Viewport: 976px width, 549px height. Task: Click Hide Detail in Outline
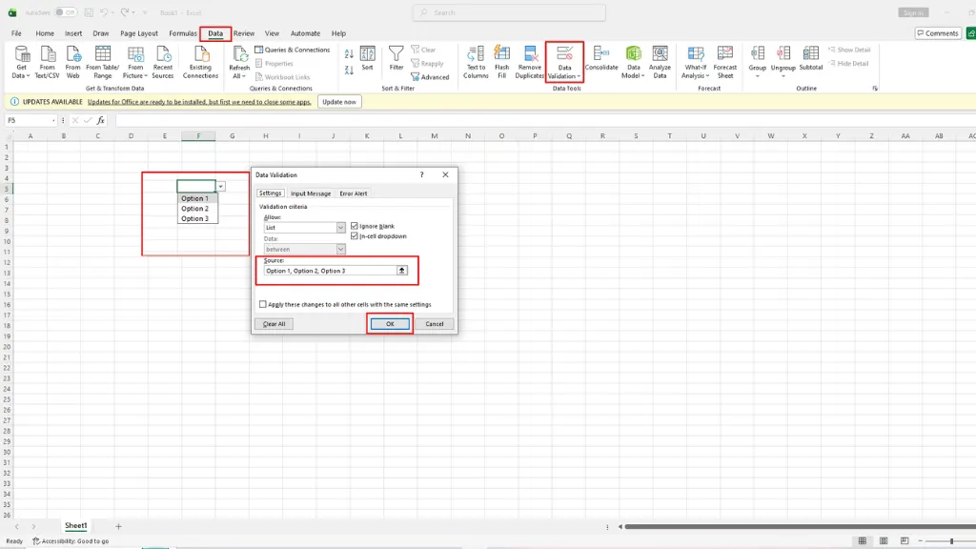(847, 64)
